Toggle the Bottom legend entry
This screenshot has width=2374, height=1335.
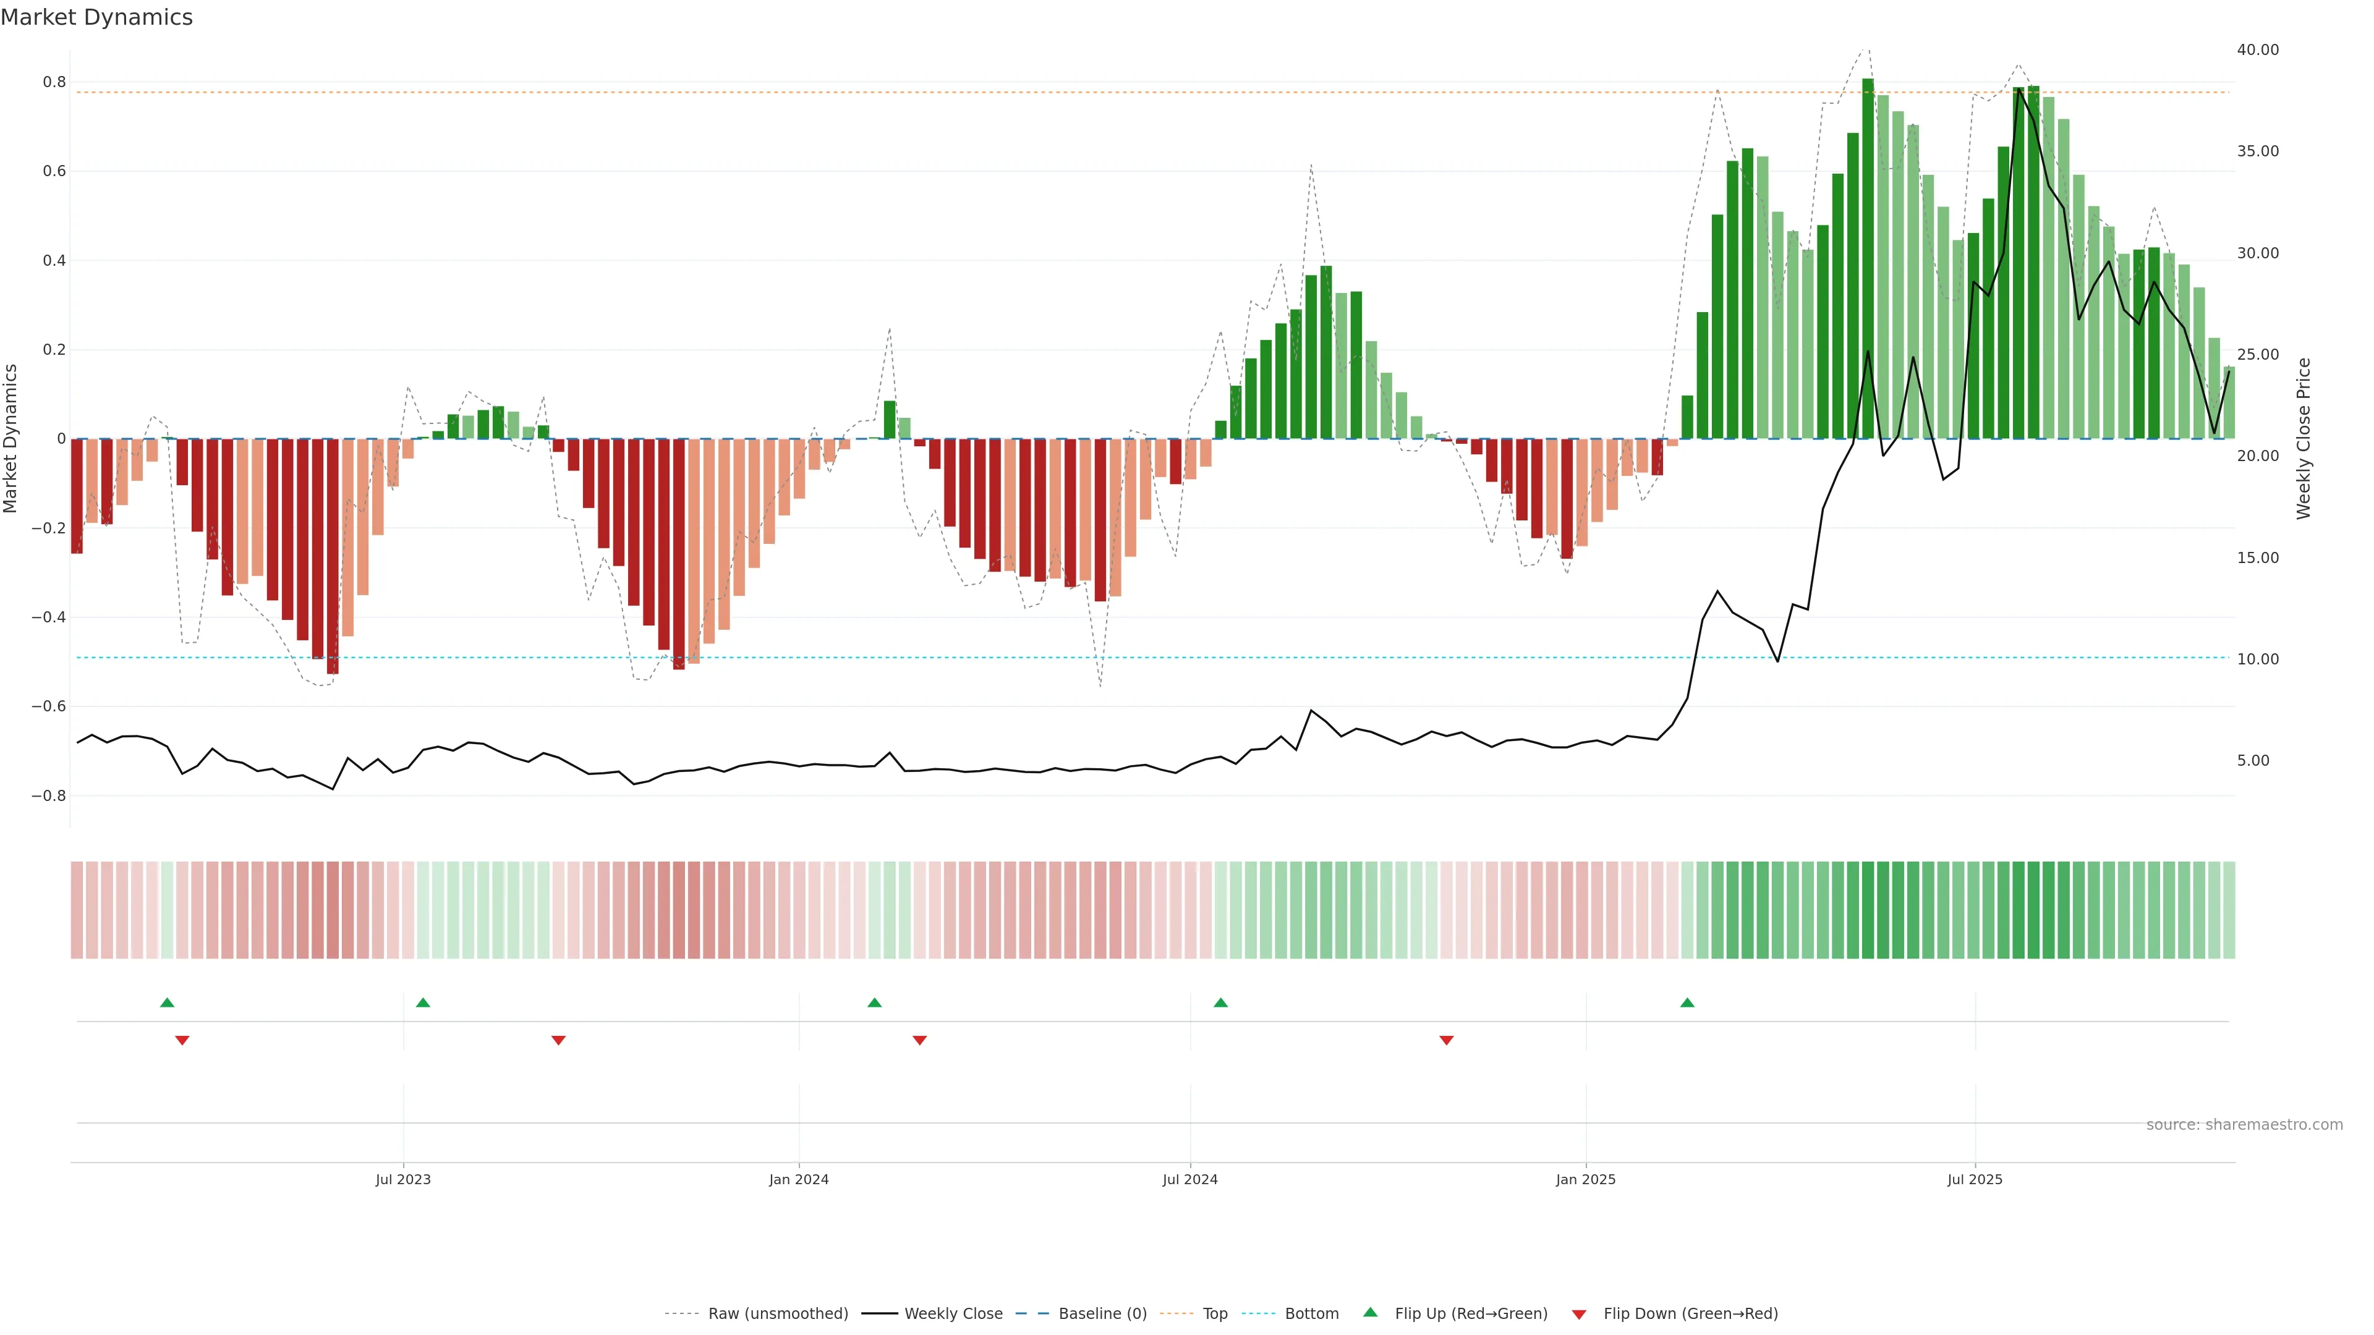tap(1311, 1314)
